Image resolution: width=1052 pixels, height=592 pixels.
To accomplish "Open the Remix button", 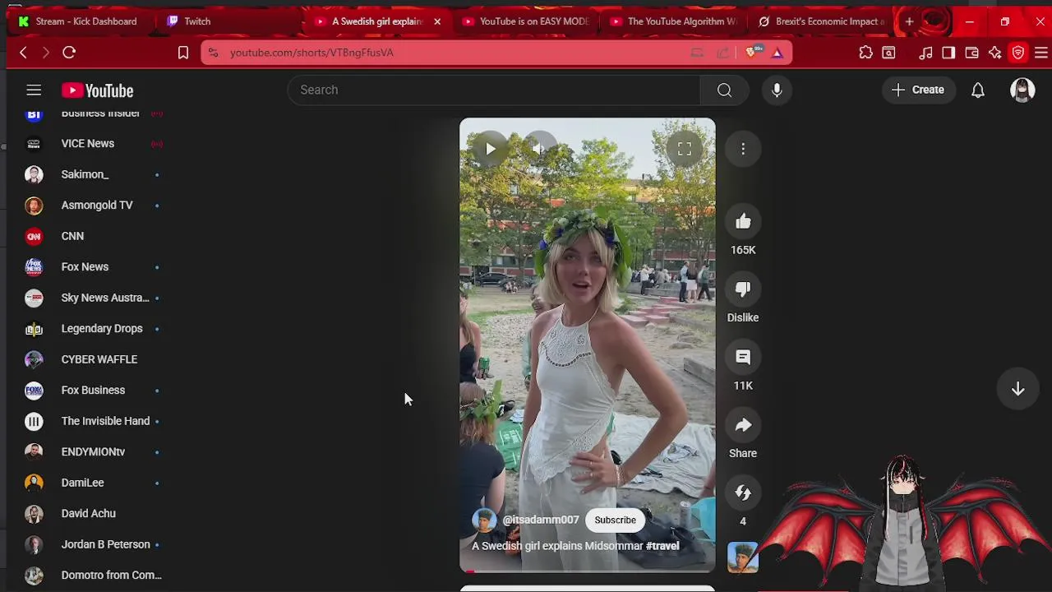I will [x=743, y=493].
